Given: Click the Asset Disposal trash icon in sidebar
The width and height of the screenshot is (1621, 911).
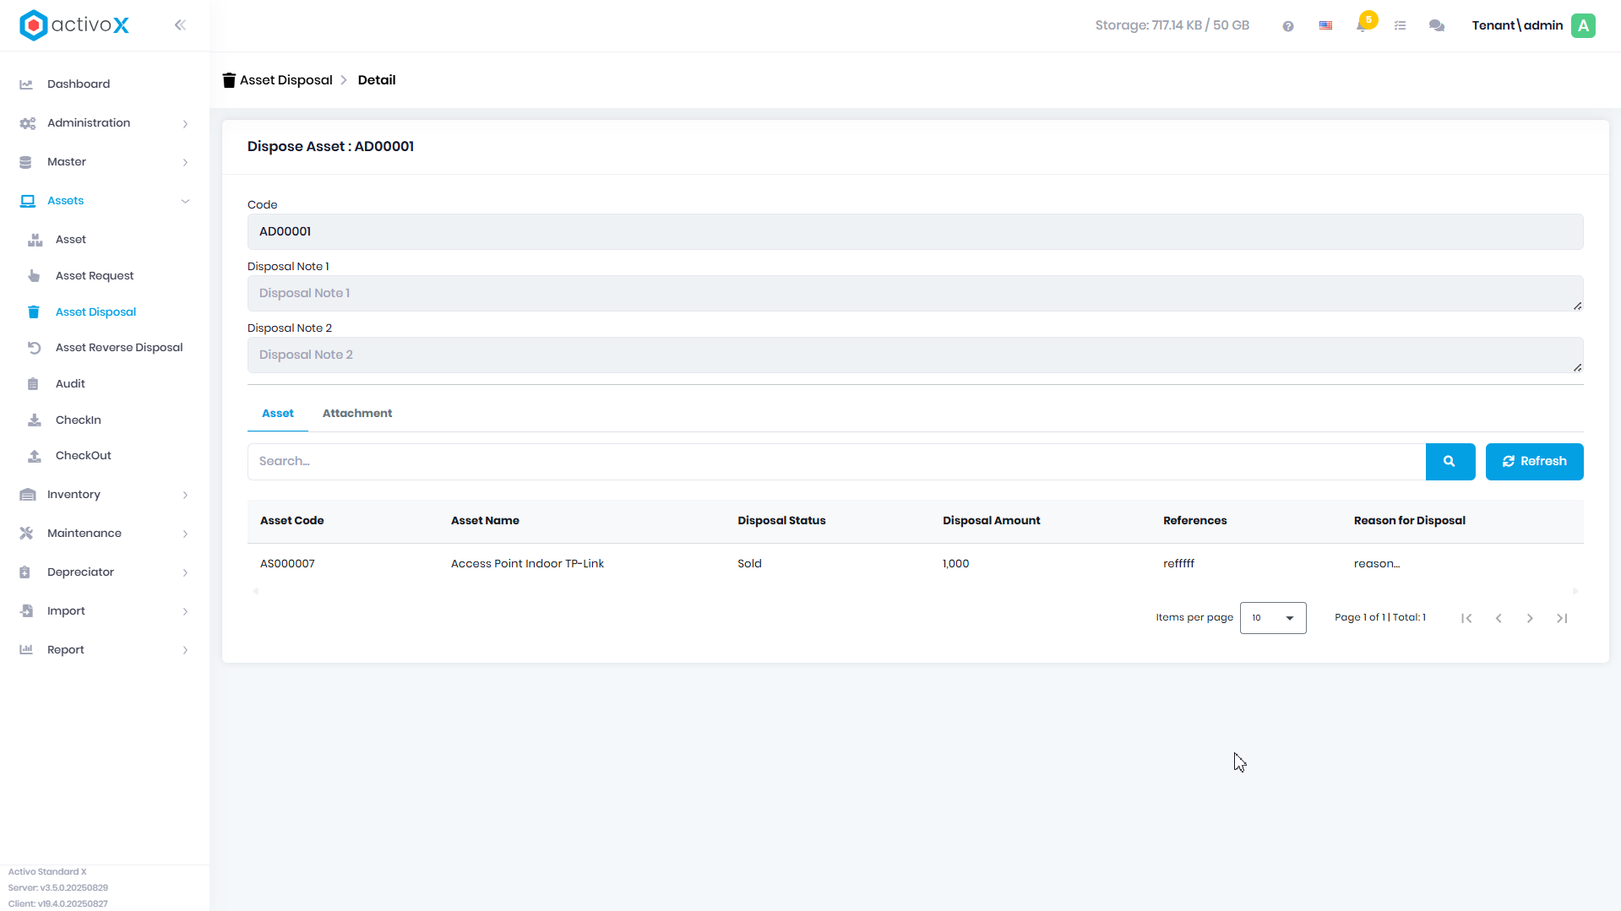Looking at the screenshot, I should [x=34, y=312].
